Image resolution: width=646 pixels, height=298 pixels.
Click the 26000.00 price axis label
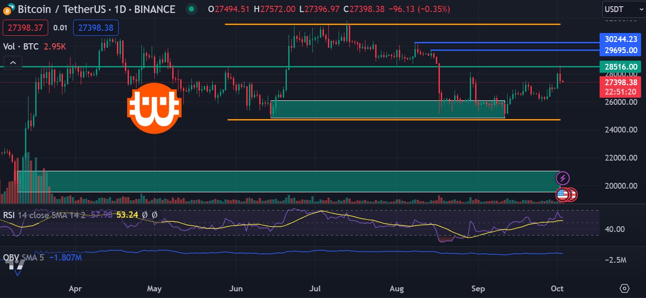(x=621, y=102)
